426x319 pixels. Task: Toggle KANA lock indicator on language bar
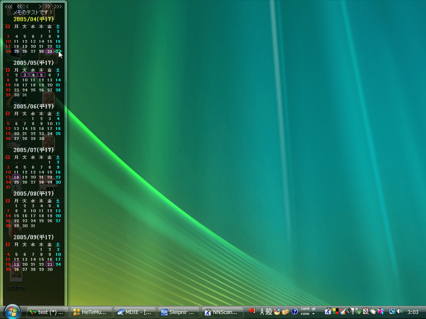pyautogui.click(x=305, y=314)
